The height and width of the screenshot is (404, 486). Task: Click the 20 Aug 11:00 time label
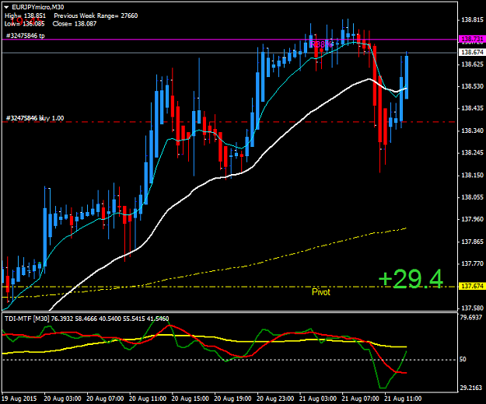(148, 399)
